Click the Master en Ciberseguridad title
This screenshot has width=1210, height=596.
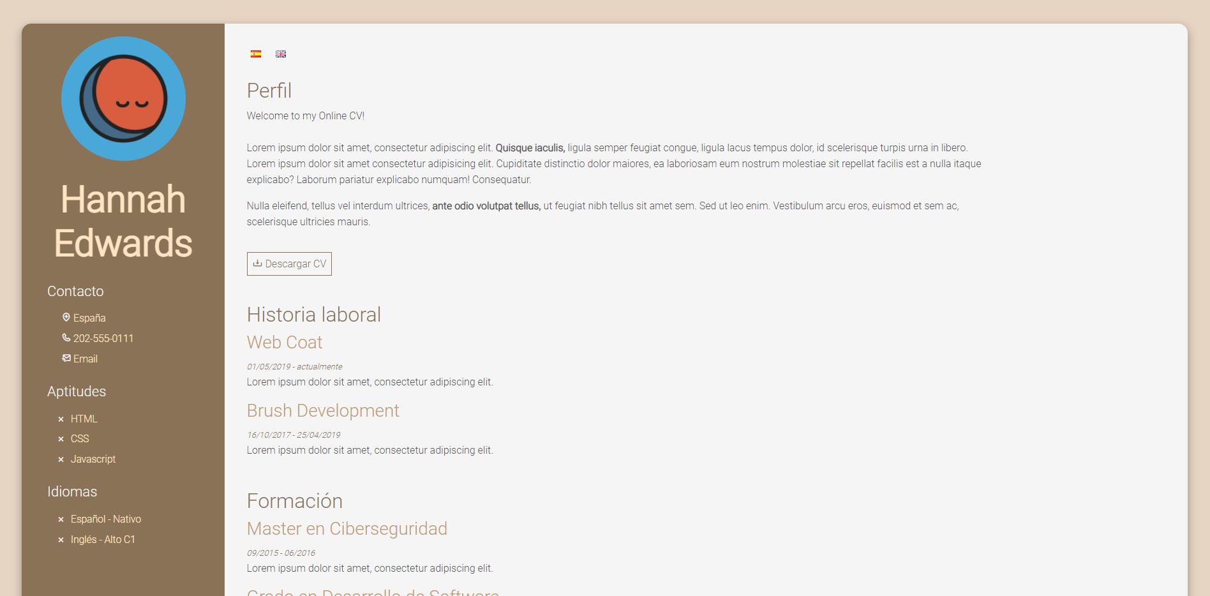[x=347, y=528]
